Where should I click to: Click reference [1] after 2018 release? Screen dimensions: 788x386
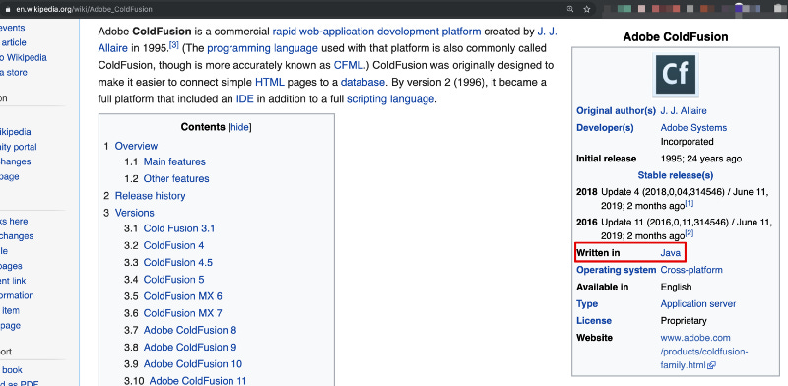click(x=689, y=203)
